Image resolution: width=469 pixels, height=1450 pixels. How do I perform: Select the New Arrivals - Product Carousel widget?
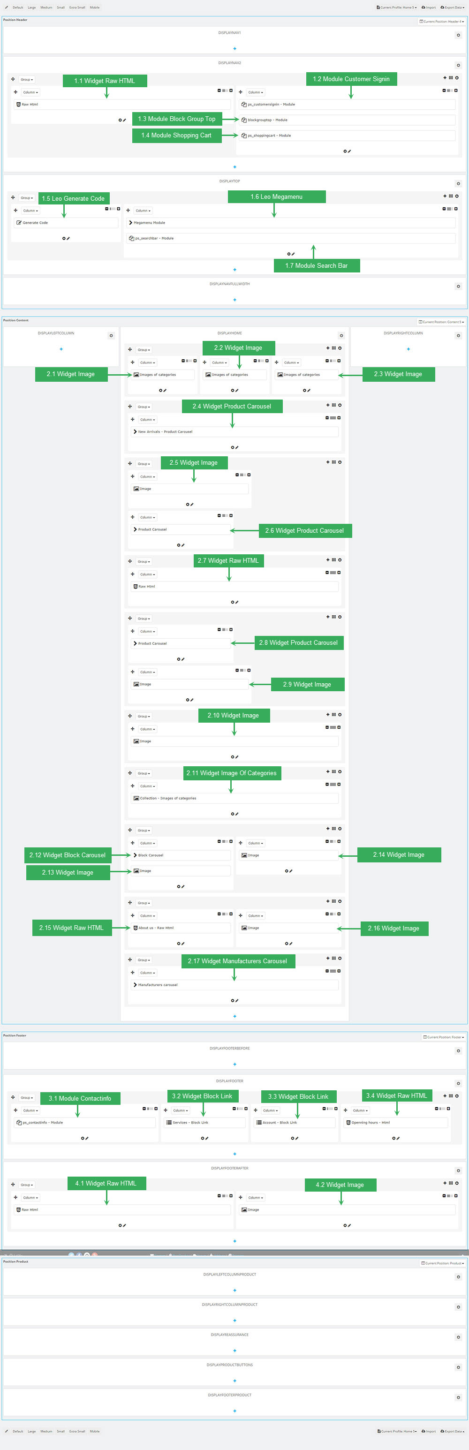(x=235, y=432)
